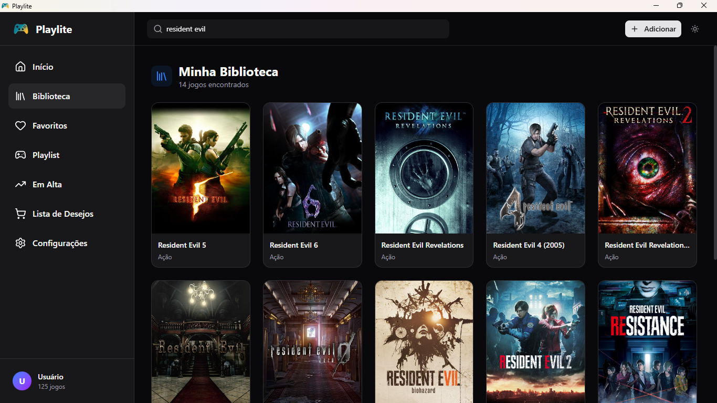Click the heart icon for Favoritos
This screenshot has height=403, width=717.
coord(20,125)
